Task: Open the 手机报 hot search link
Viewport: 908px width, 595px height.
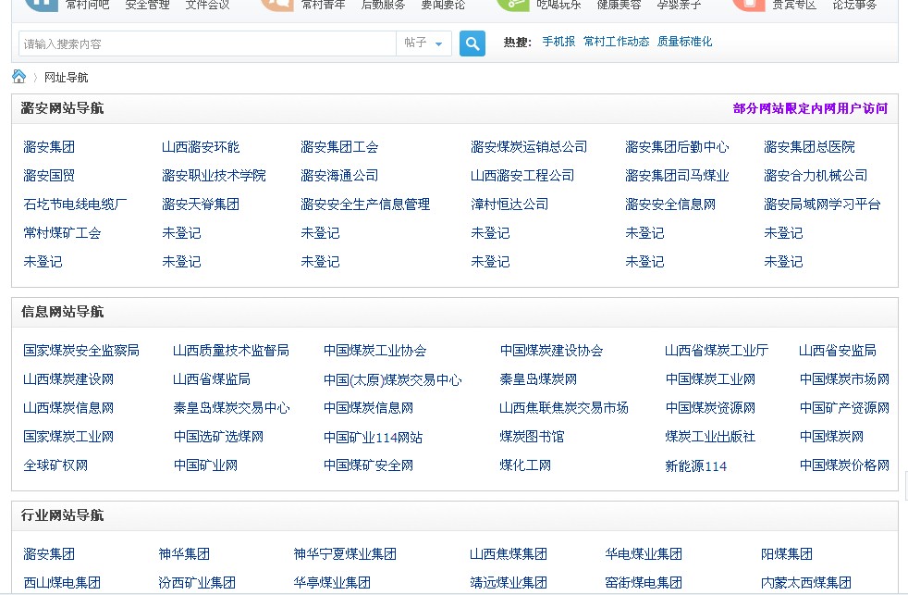Action: pyautogui.click(x=558, y=42)
